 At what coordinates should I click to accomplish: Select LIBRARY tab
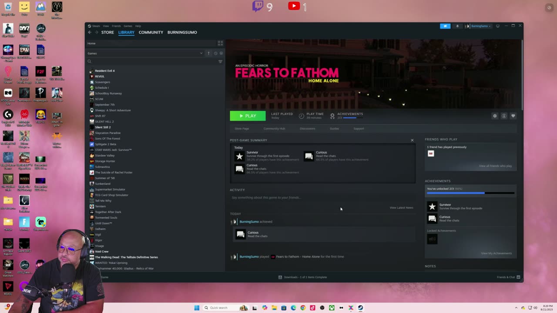click(x=126, y=32)
